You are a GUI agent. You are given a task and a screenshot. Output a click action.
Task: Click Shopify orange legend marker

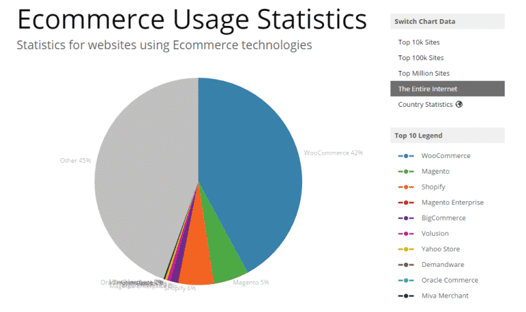point(406,187)
